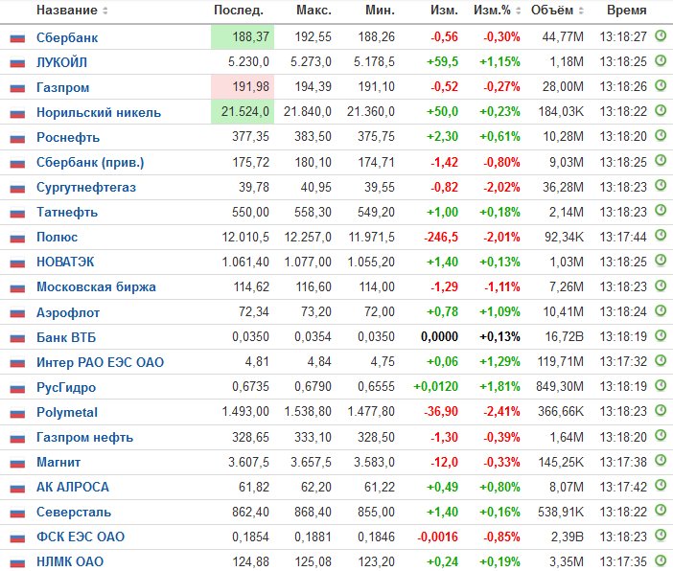
Task: Click the clock icon in the Татнефть row
Action: point(661,210)
